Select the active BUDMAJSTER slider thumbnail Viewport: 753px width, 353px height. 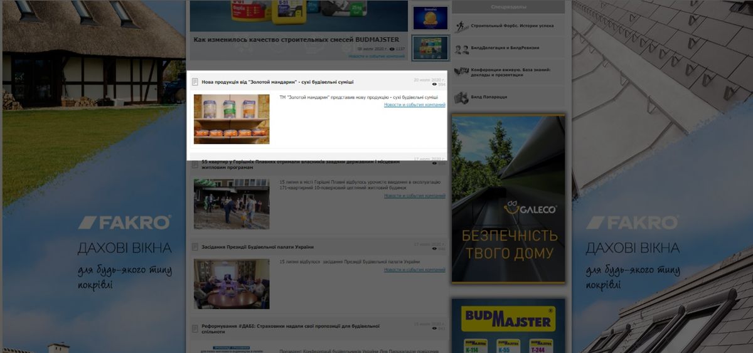pos(430,48)
